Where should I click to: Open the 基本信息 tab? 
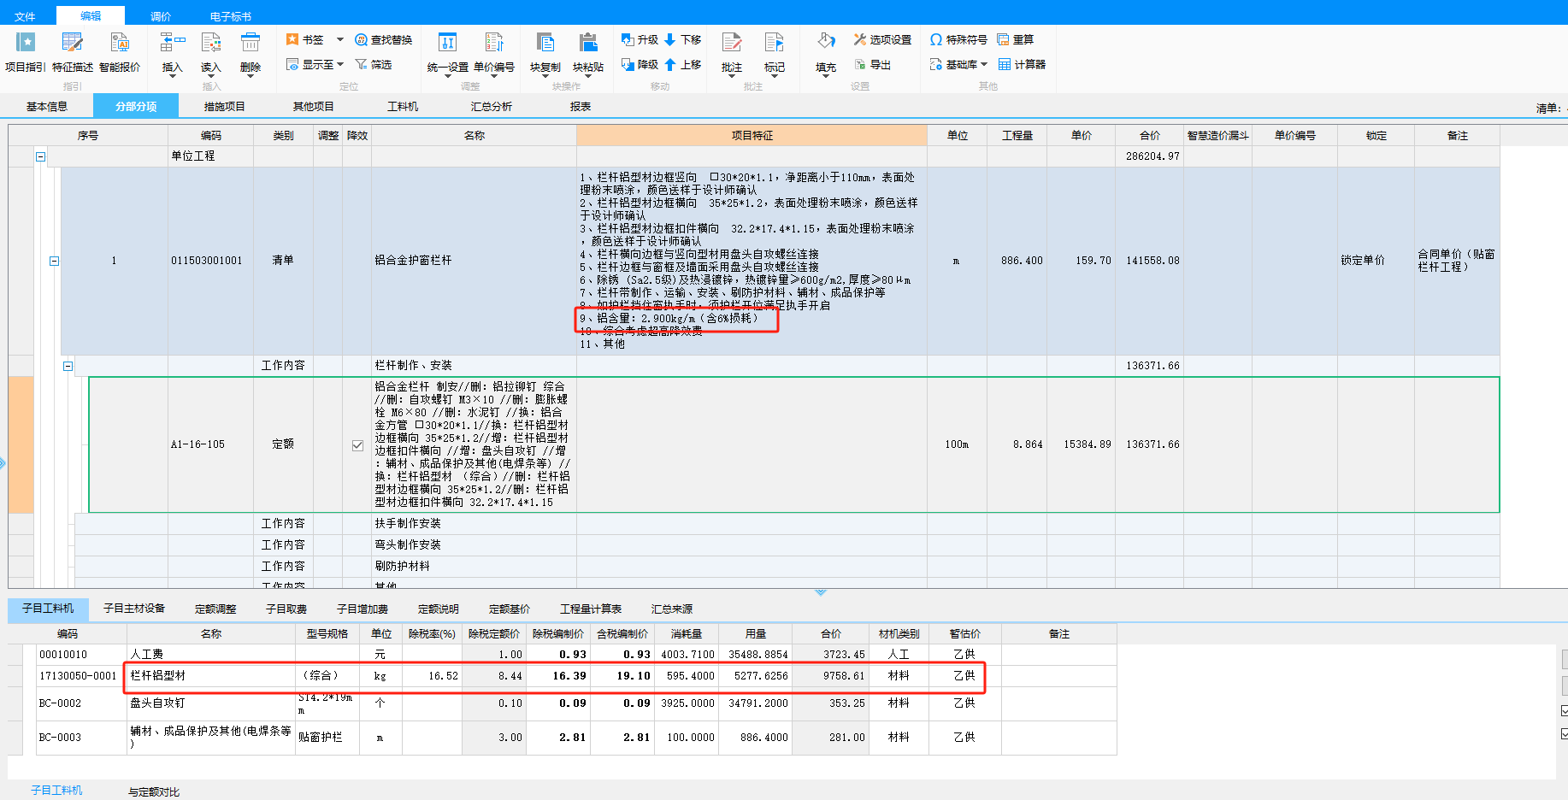tap(47, 107)
